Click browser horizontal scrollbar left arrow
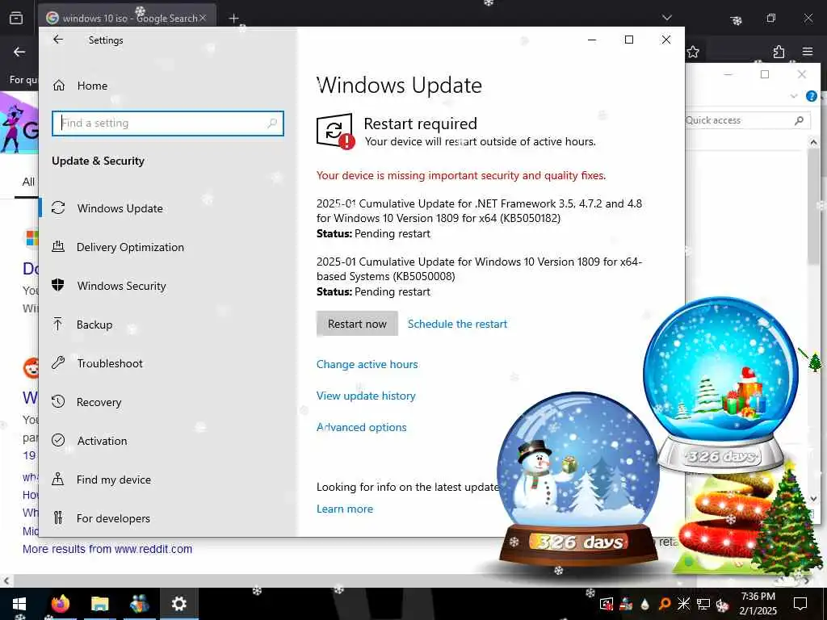 (x=6, y=580)
